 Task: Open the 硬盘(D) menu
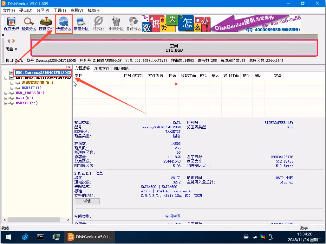26,10
